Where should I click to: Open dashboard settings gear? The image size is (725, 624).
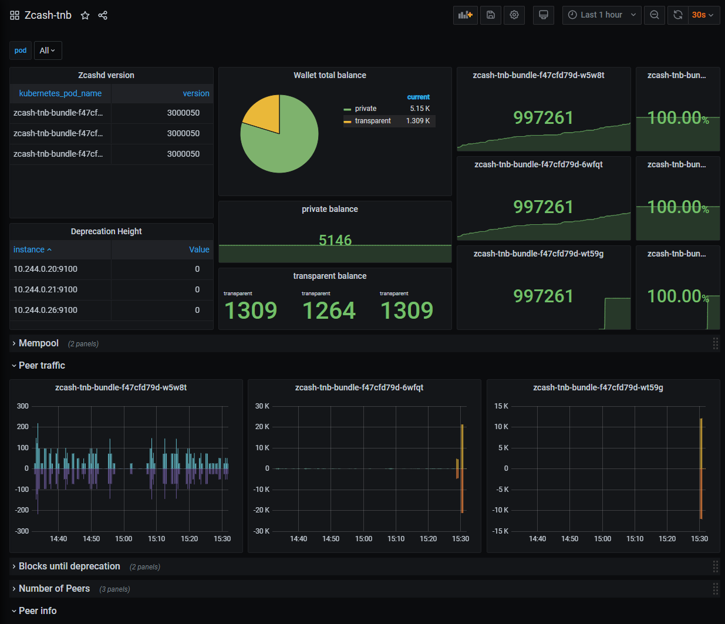click(514, 15)
